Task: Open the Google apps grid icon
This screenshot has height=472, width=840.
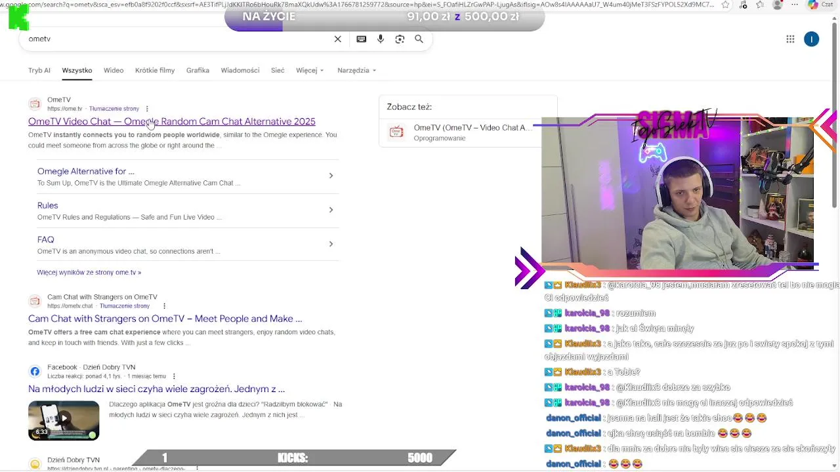Action: tap(790, 39)
